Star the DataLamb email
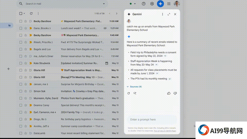This screenshot has height=139, width=247. click(x=25, y=133)
